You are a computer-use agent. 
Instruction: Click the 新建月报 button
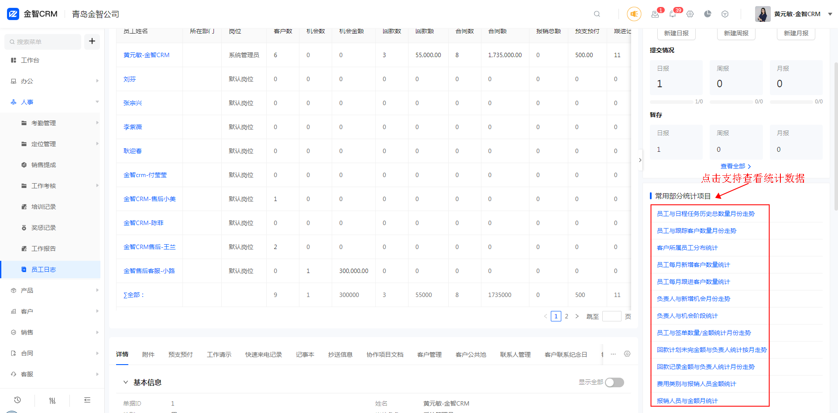(x=796, y=33)
